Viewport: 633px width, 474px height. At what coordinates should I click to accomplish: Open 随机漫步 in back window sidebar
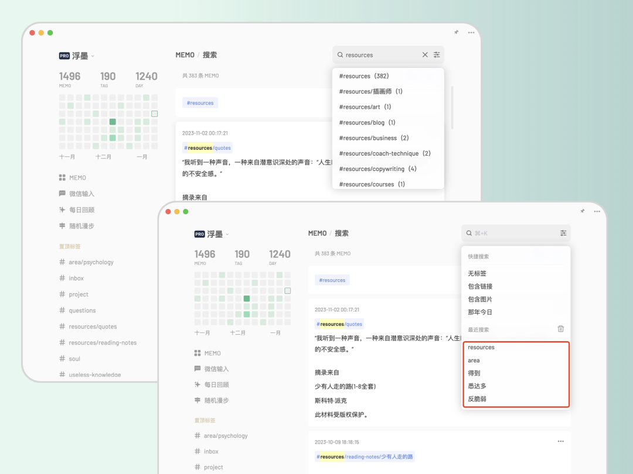[x=77, y=226]
